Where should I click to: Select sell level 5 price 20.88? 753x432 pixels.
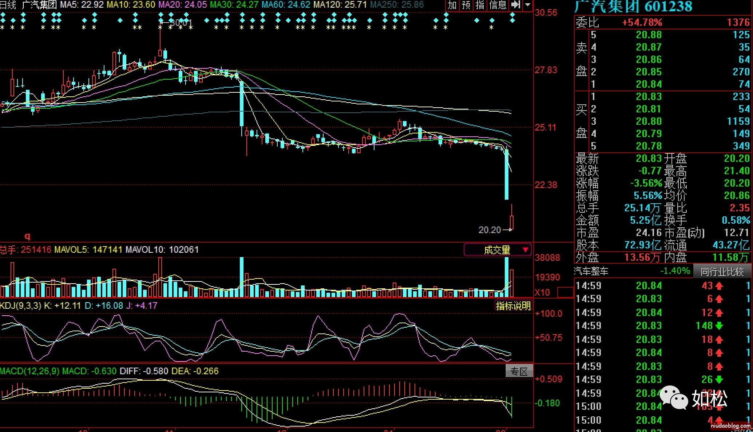click(649, 35)
